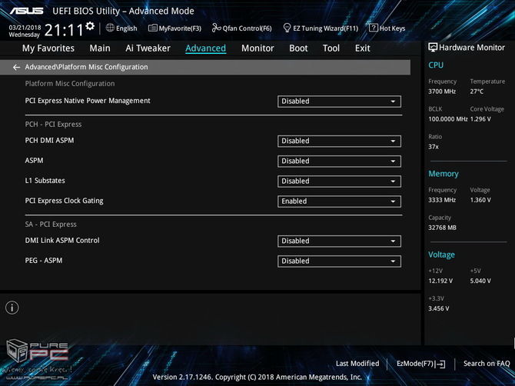Click the +12V reading 12.192 V
This screenshot has height=386, width=515.
point(440,281)
